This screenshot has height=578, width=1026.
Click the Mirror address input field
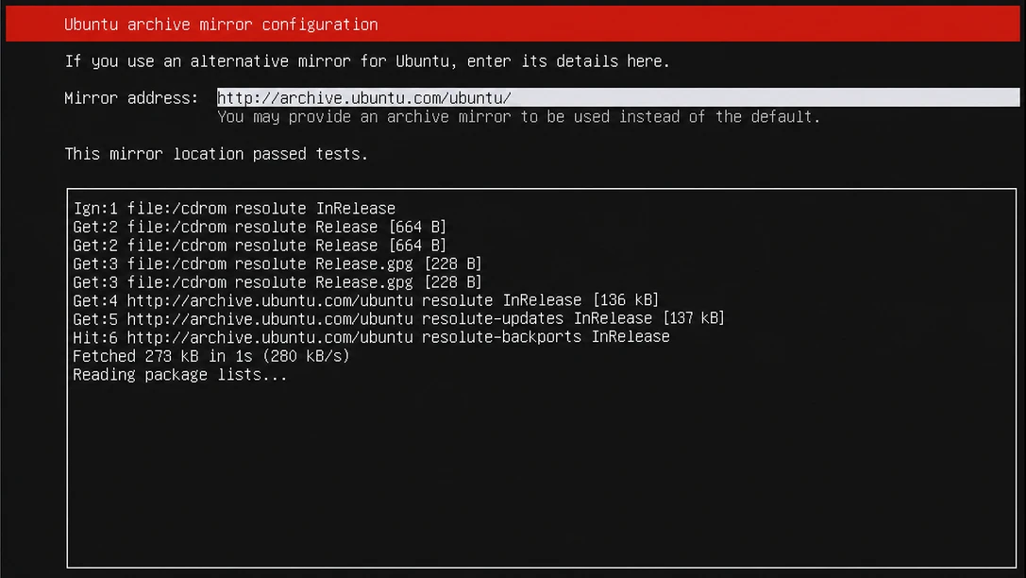tap(617, 97)
